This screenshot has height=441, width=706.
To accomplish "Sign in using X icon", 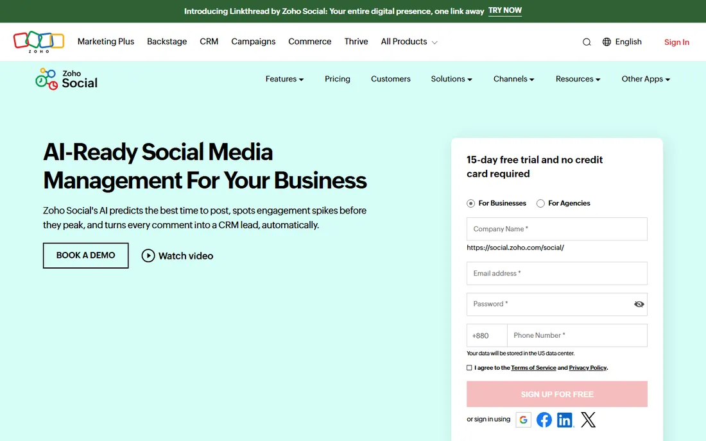I will 588,420.
